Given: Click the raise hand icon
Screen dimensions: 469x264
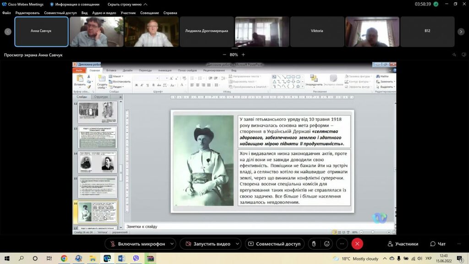Looking at the screenshot, I should (x=314, y=244).
